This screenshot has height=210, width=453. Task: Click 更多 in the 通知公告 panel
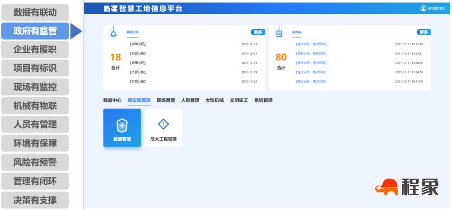point(258,32)
